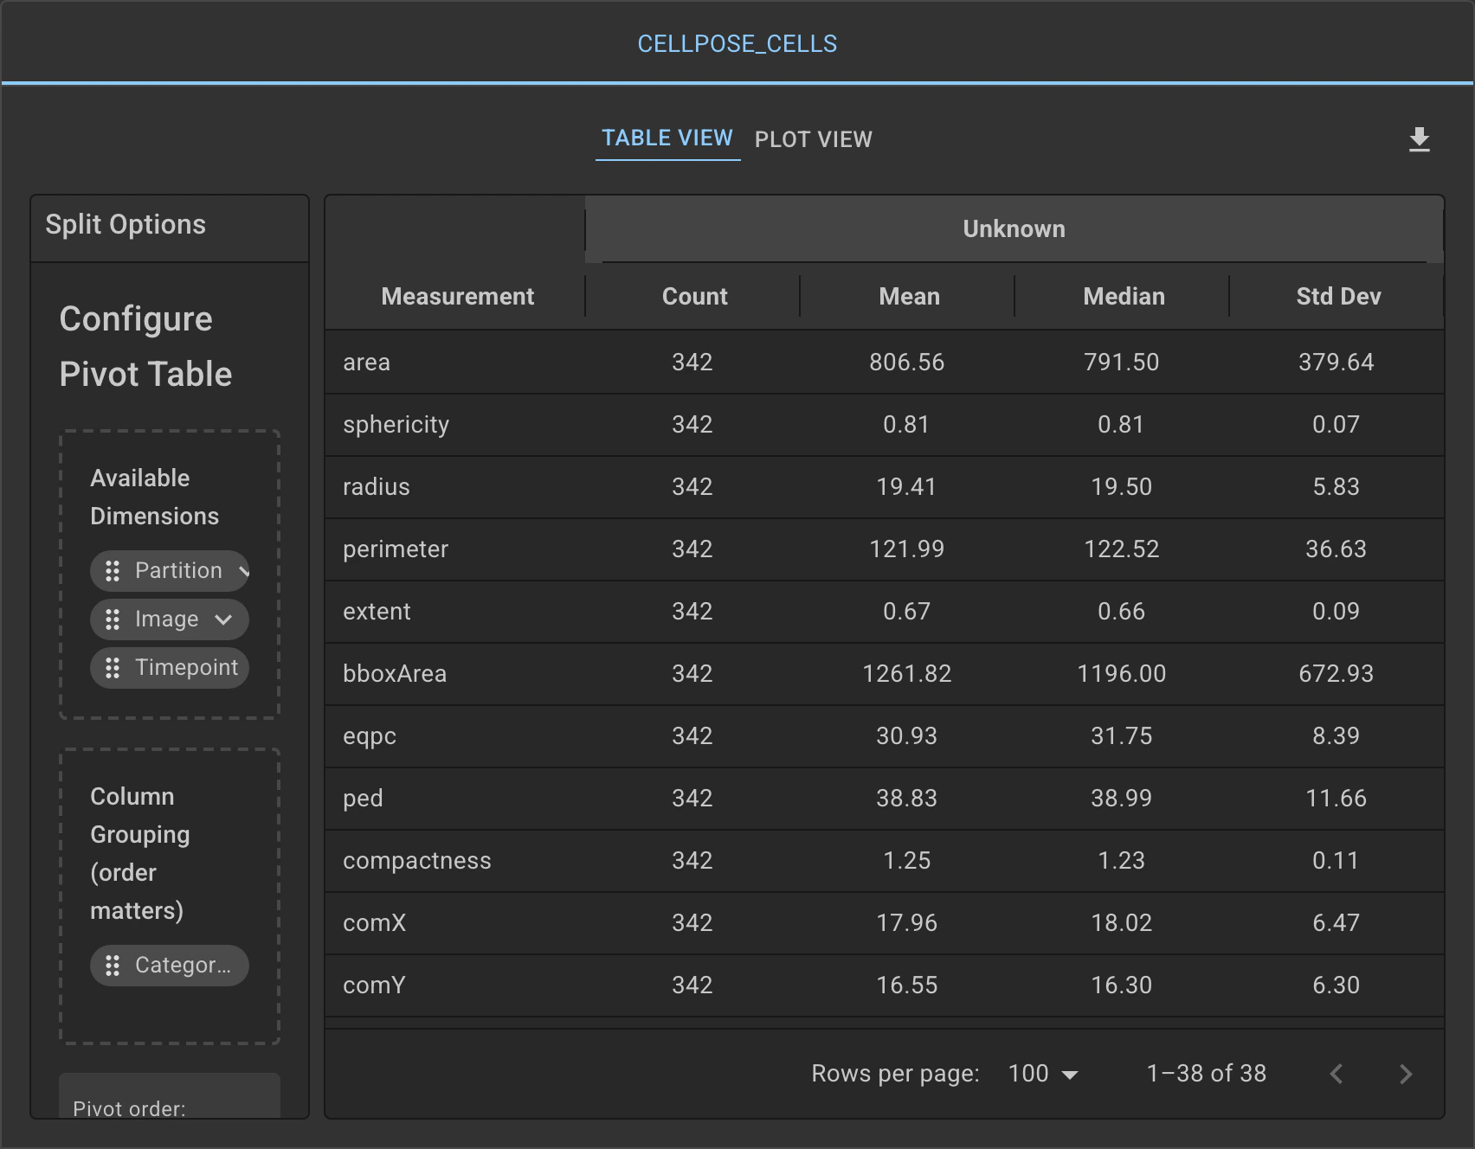Sort by the Count column header

(x=694, y=297)
